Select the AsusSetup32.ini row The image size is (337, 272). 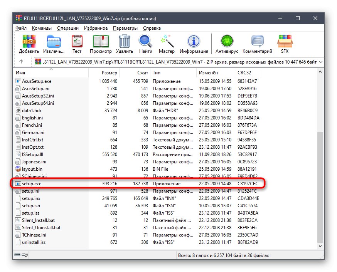tap(138, 96)
